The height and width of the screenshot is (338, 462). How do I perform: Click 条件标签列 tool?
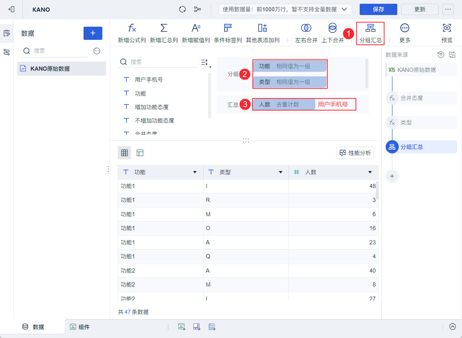click(228, 33)
